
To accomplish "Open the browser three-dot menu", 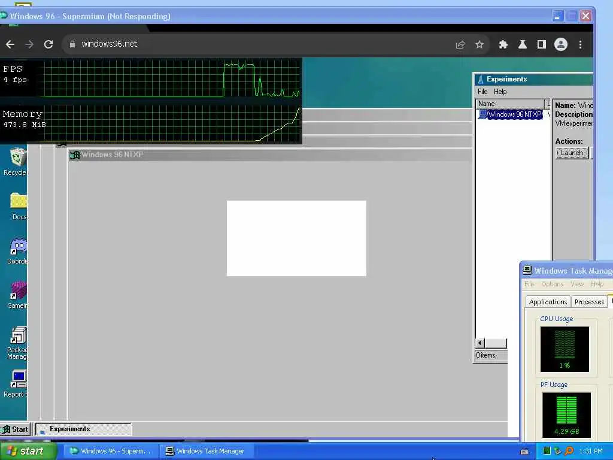I will point(580,44).
